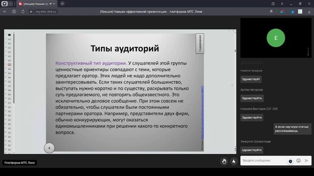
Task: Click chat name Зикрулло Шукратзода
Action: click(x=256, y=141)
